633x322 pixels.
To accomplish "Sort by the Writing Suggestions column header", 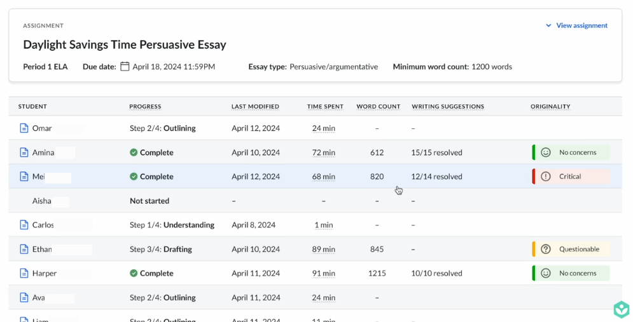I will 448,107.
